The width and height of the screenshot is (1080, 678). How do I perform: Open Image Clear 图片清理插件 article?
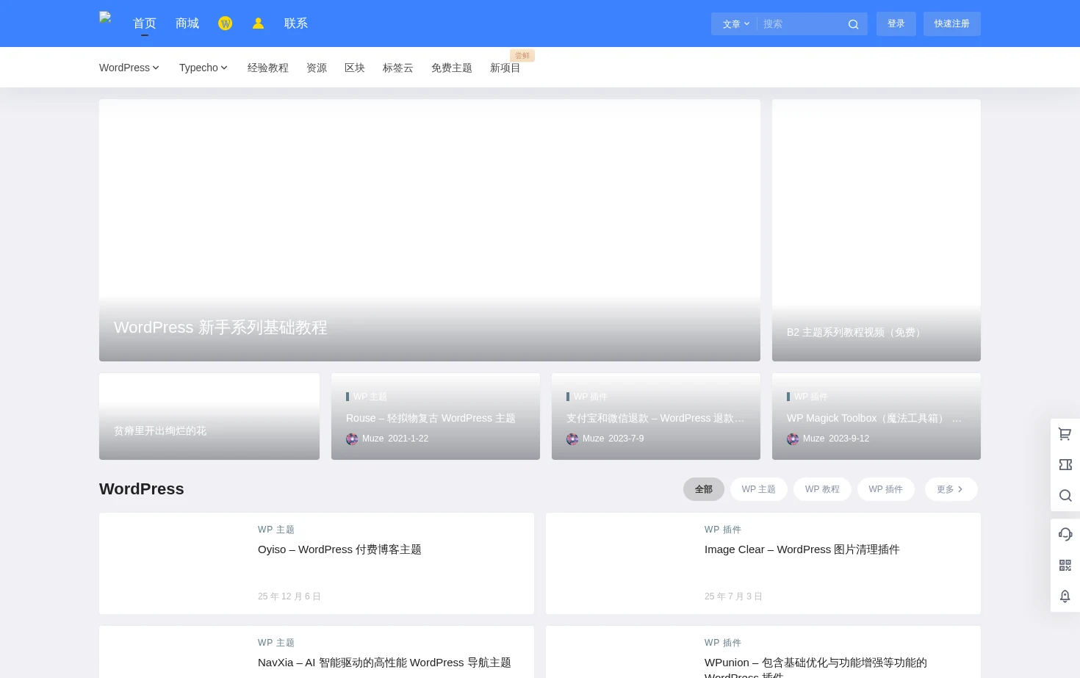[802, 549]
